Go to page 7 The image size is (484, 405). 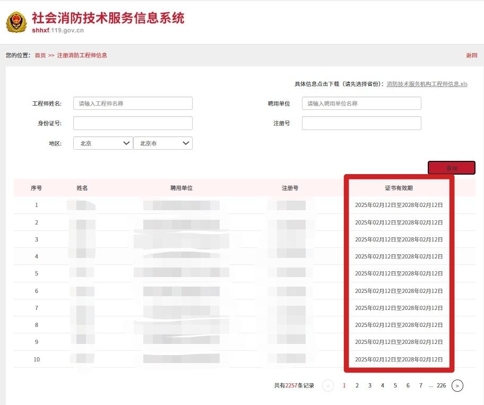(x=421, y=385)
